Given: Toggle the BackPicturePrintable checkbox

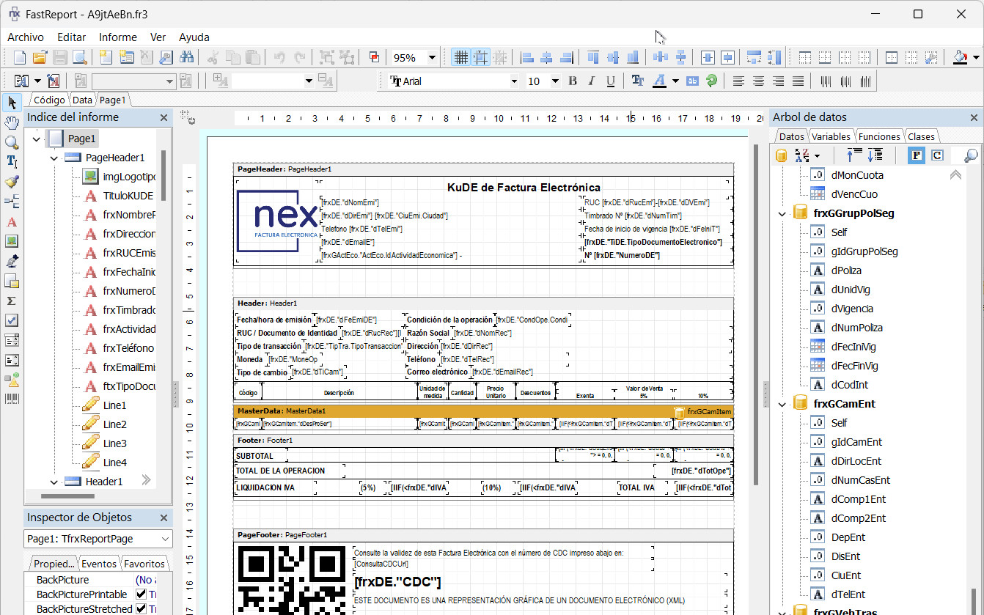Looking at the screenshot, I should point(142,594).
